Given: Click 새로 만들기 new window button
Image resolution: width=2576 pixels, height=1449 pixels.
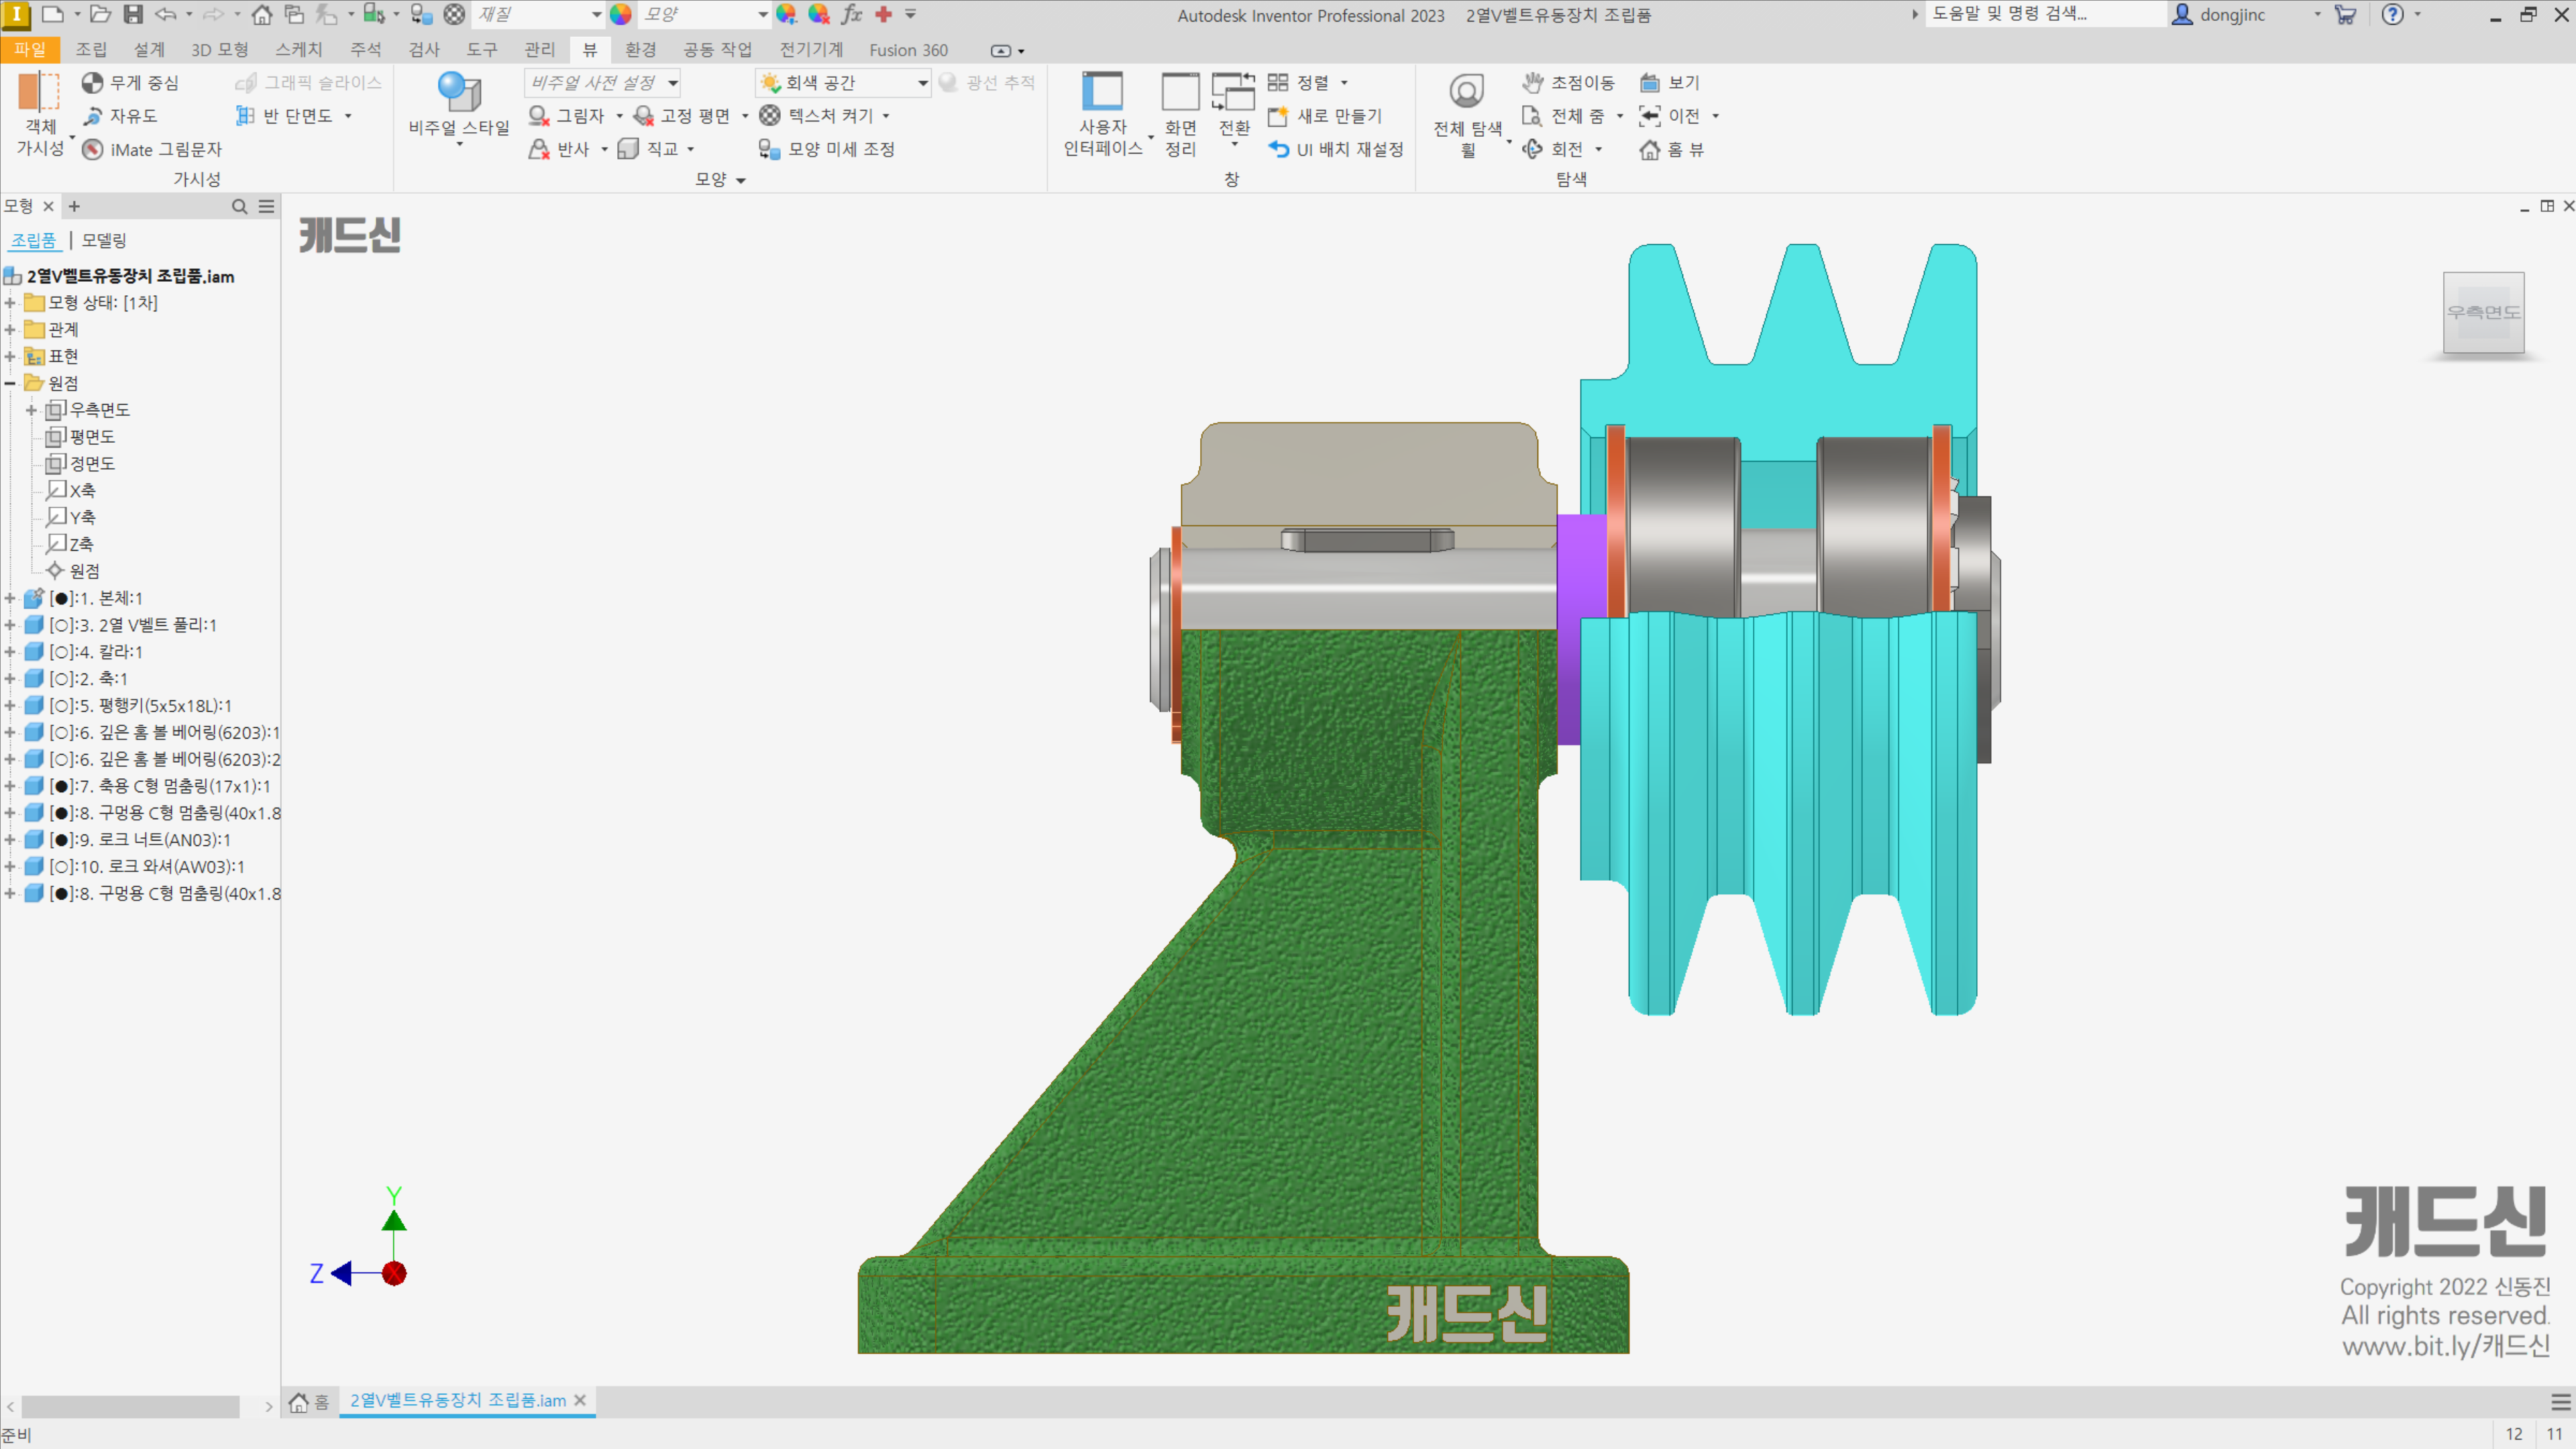Looking at the screenshot, I should point(1325,116).
